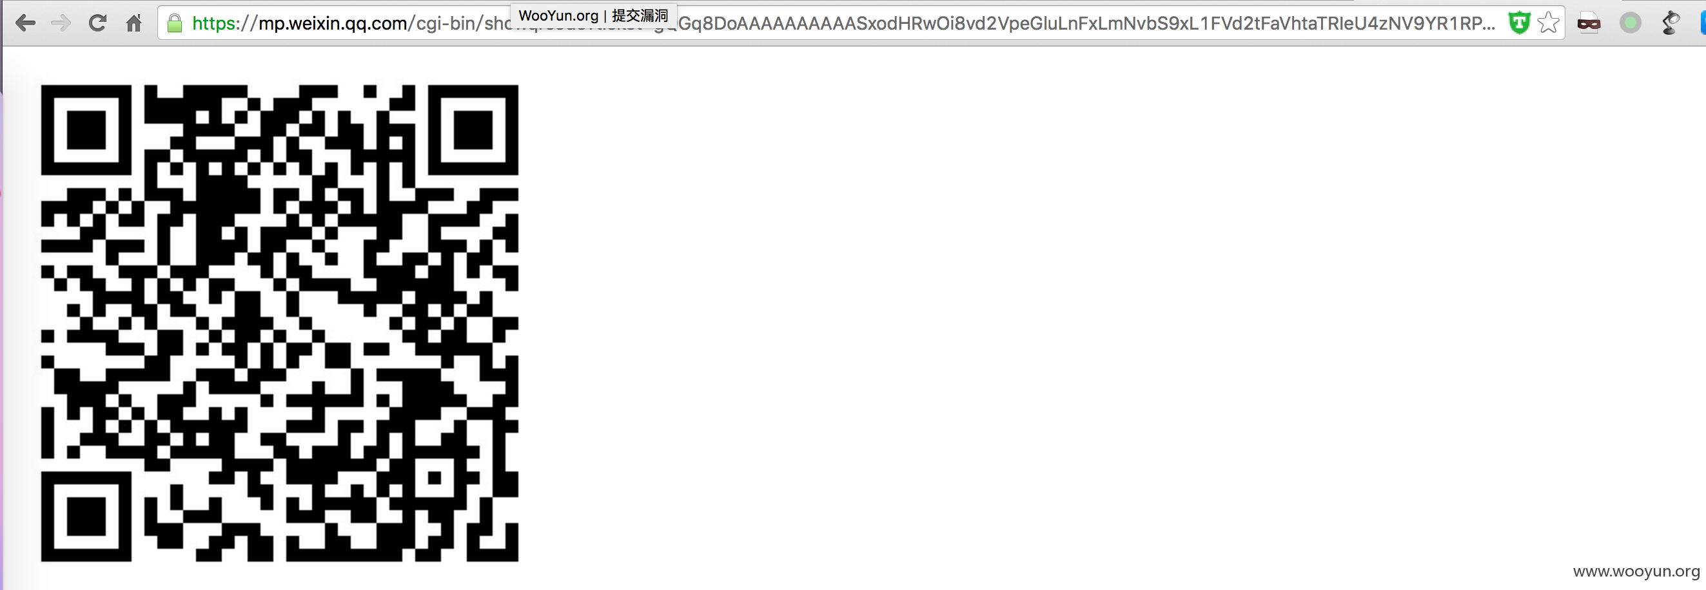Viewport: 1706px width, 590px height.
Task: Reload the current page
Action: (97, 24)
